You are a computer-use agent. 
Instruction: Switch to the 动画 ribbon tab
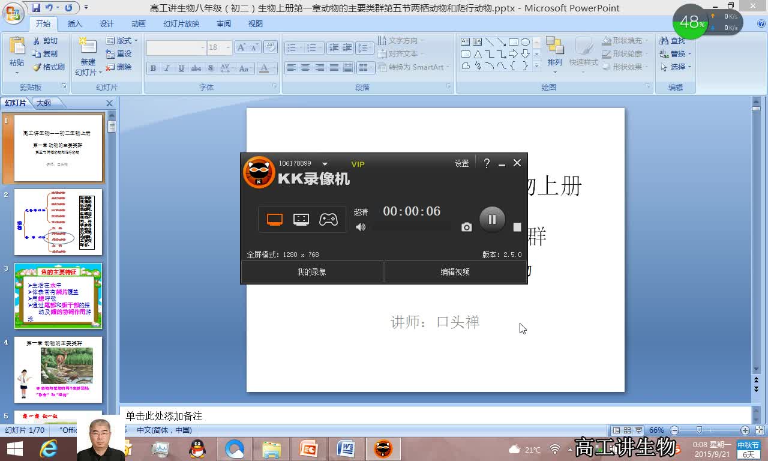pyautogui.click(x=139, y=24)
